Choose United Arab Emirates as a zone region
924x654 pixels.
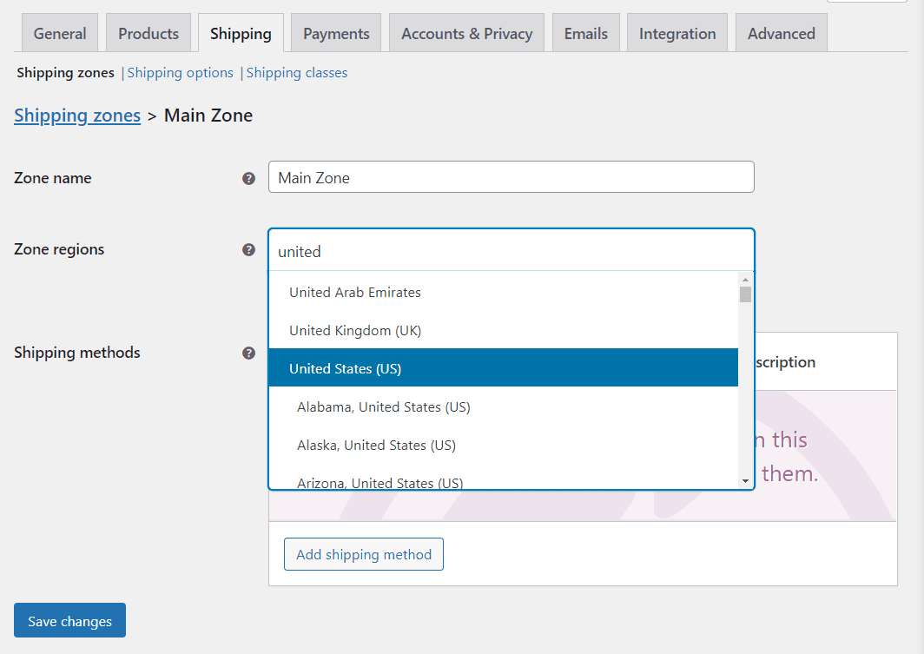354,292
